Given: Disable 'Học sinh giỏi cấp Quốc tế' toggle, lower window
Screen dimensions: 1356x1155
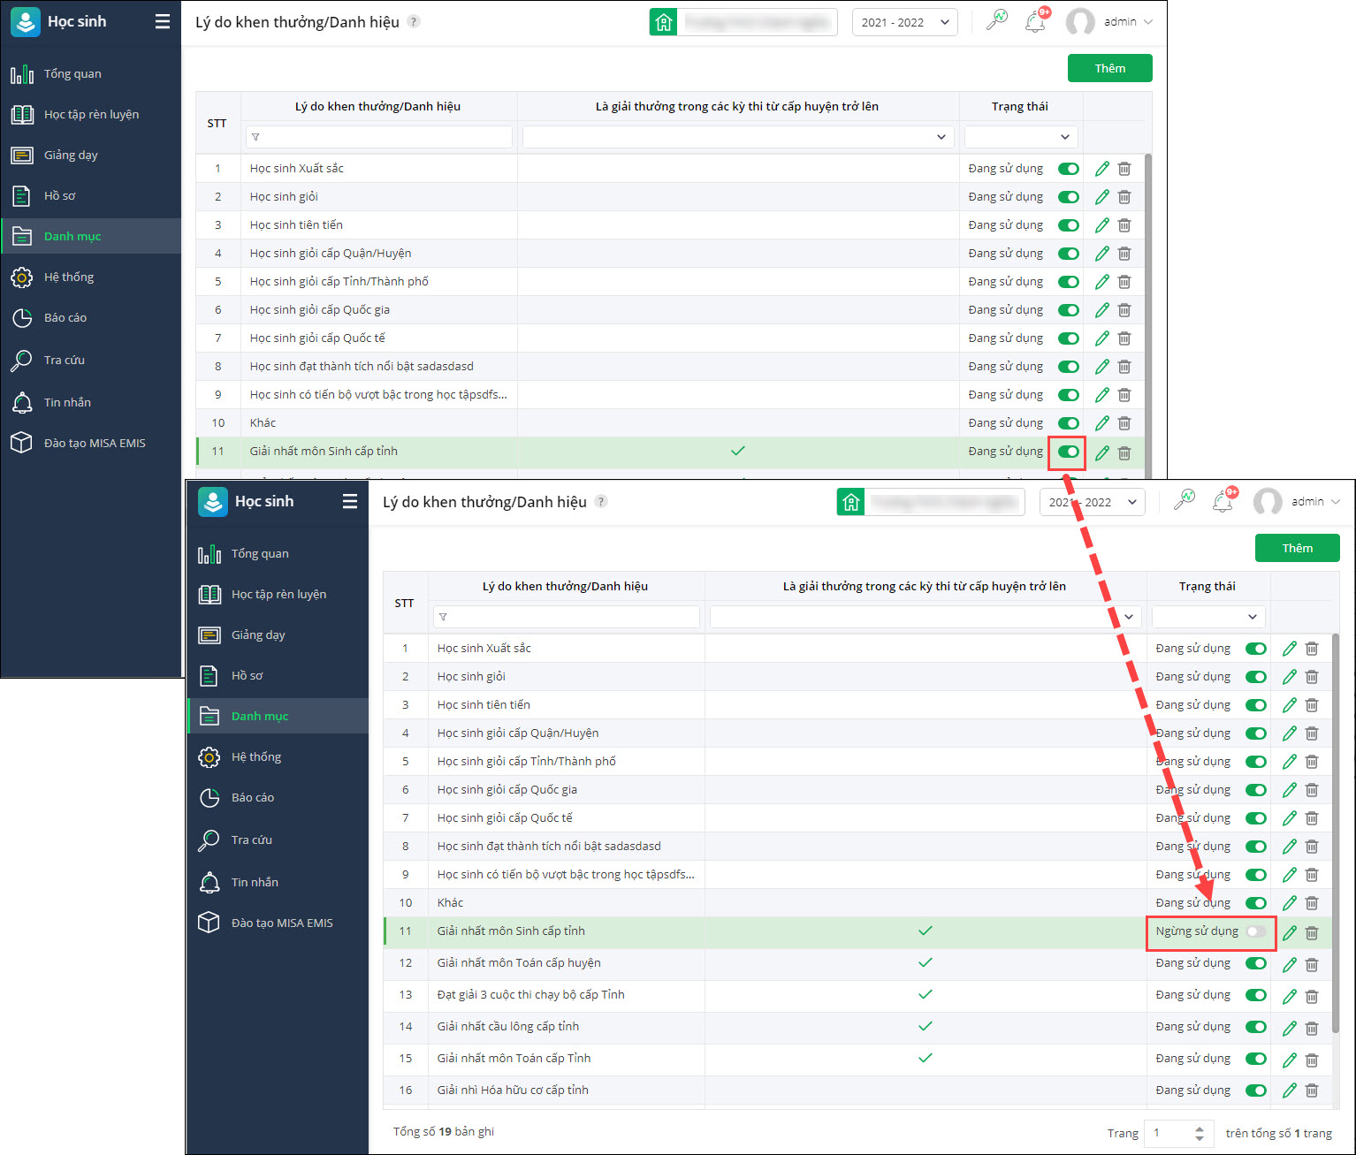Looking at the screenshot, I should pyautogui.click(x=1256, y=818).
